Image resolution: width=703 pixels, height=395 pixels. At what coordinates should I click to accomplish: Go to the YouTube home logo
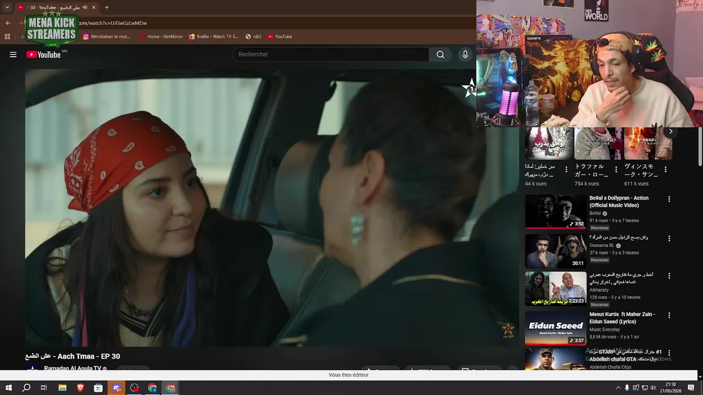(x=43, y=54)
